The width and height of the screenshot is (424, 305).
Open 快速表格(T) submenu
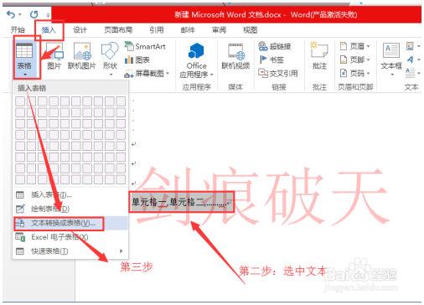70,251
